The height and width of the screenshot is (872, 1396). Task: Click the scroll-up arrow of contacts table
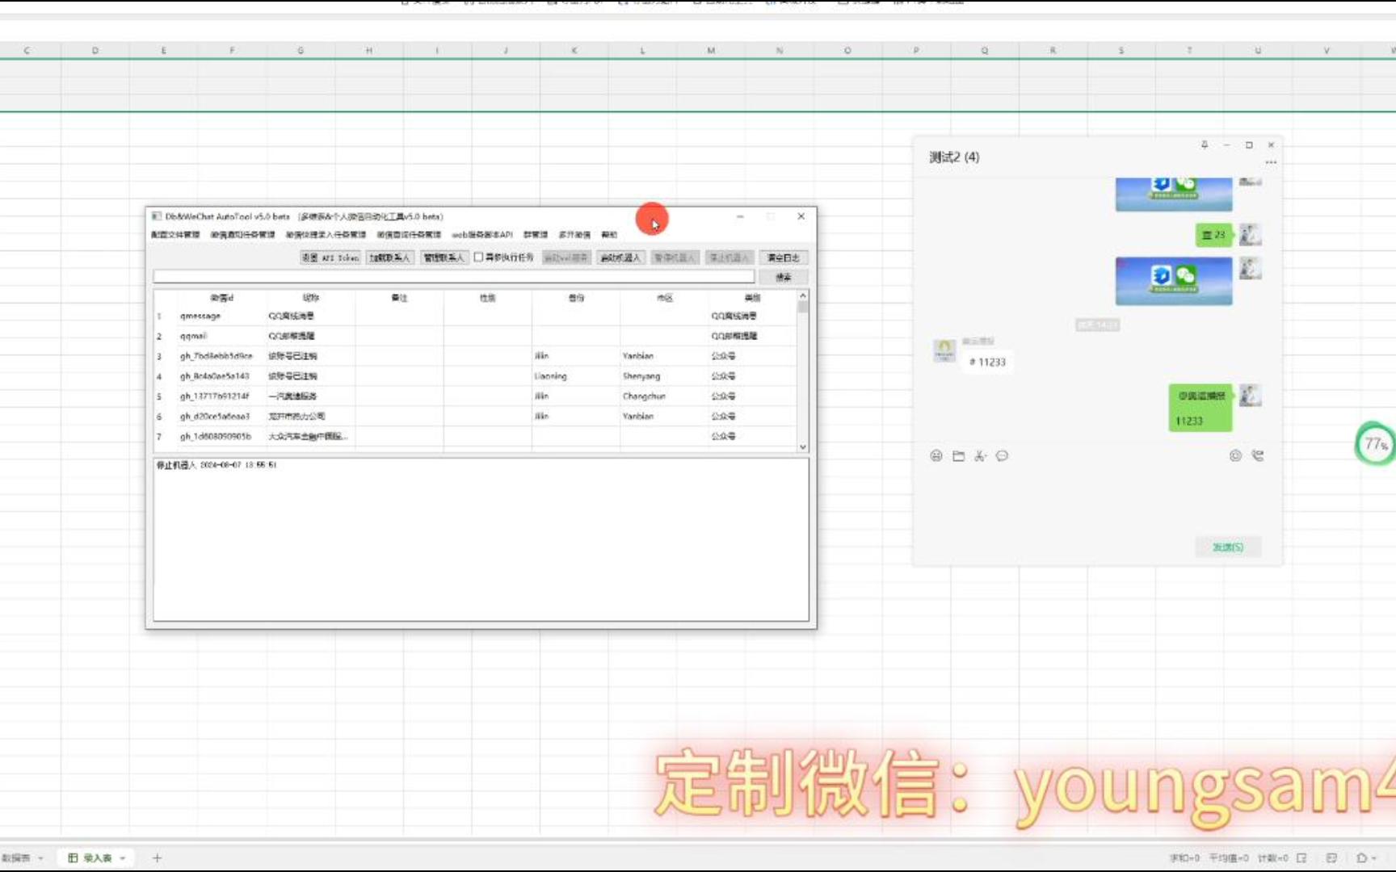tap(803, 296)
